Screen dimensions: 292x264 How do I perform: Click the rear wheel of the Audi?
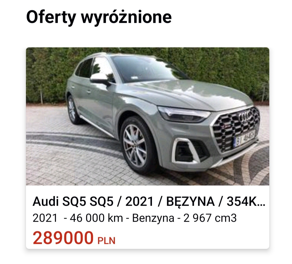tap(72, 110)
